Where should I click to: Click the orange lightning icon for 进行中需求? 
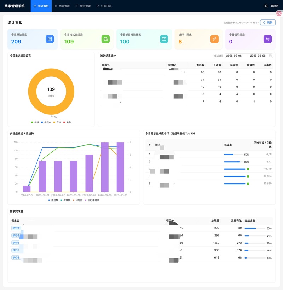click(x=215, y=39)
